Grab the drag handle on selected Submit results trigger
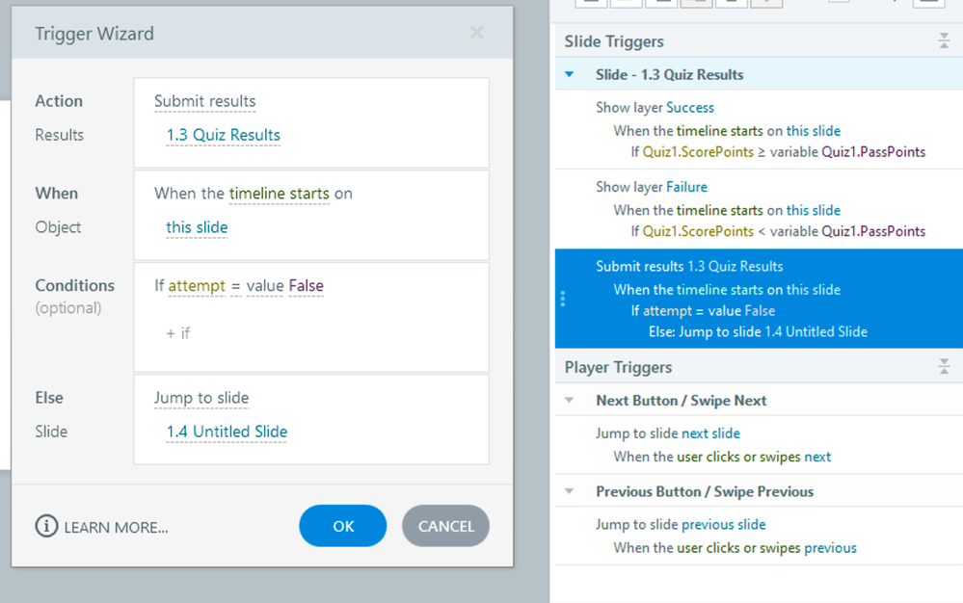The width and height of the screenshot is (963, 603). (563, 299)
